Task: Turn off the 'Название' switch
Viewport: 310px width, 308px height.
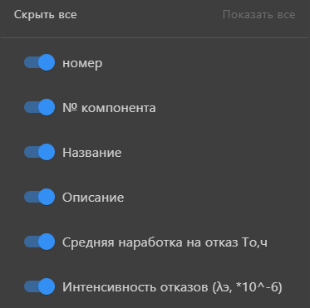Action: point(39,152)
